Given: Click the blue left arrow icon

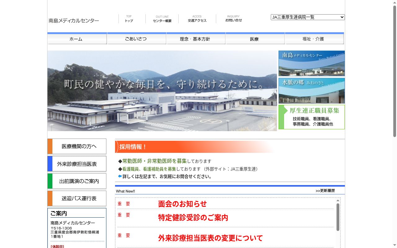Looking at the screenshot, I should click(x=120, y=176).
